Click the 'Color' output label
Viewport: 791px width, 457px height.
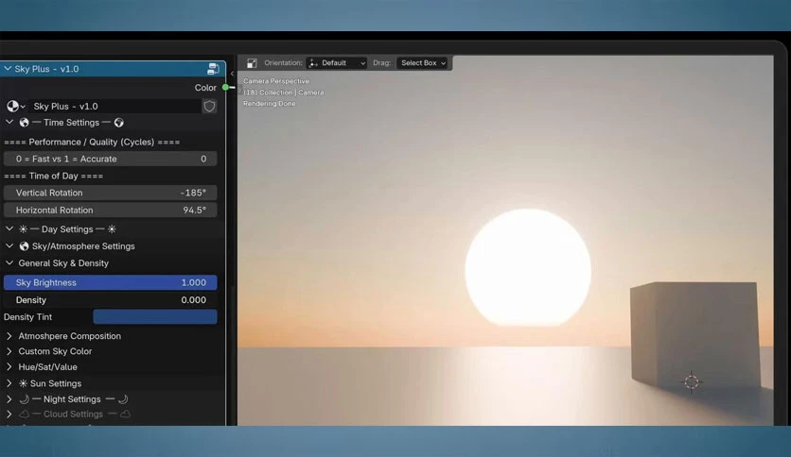click(x=205, y=88)
